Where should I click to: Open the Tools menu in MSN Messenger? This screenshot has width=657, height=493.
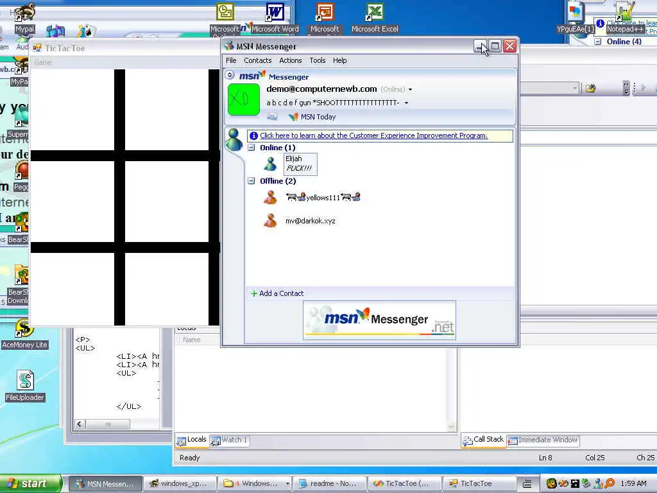pos(317,60)
